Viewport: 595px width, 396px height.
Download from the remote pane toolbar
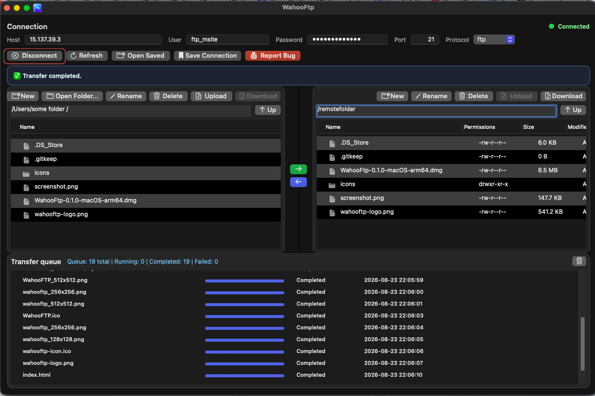pyautogui.click(x=563, y=96)
